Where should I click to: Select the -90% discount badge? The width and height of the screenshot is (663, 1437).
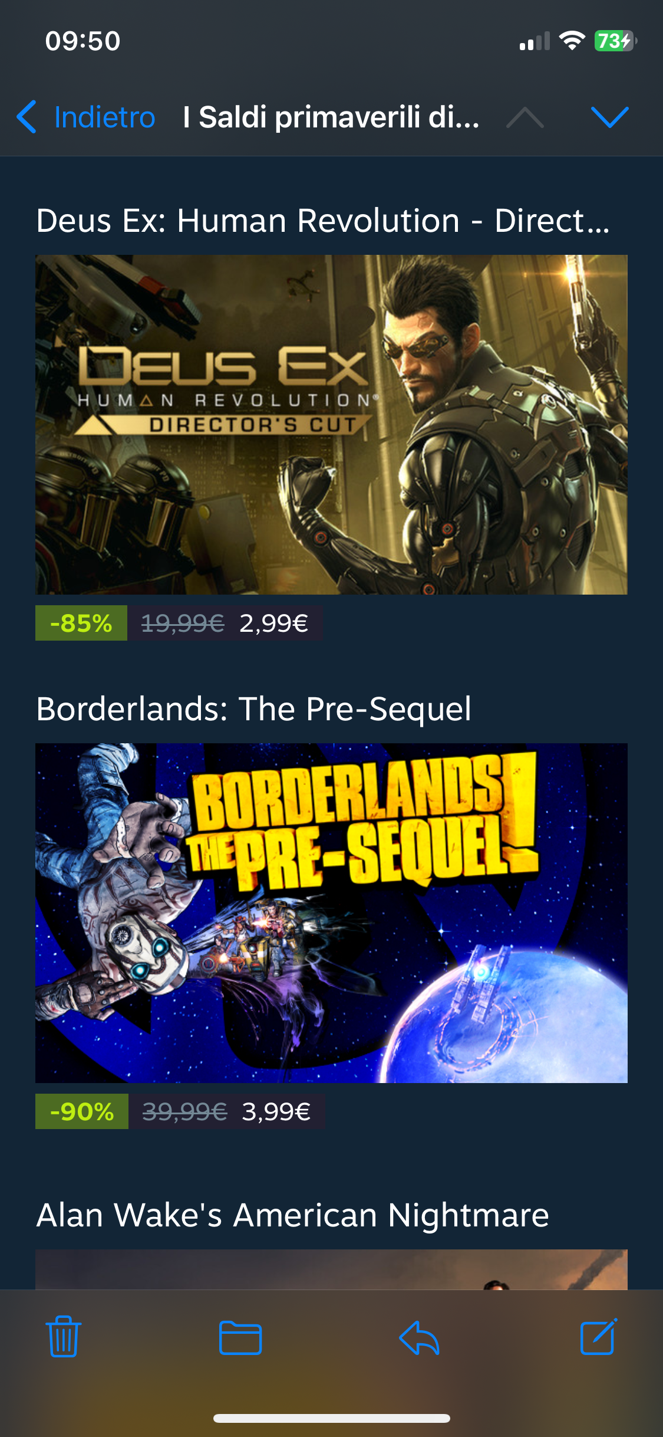(x=82, y=1111)
